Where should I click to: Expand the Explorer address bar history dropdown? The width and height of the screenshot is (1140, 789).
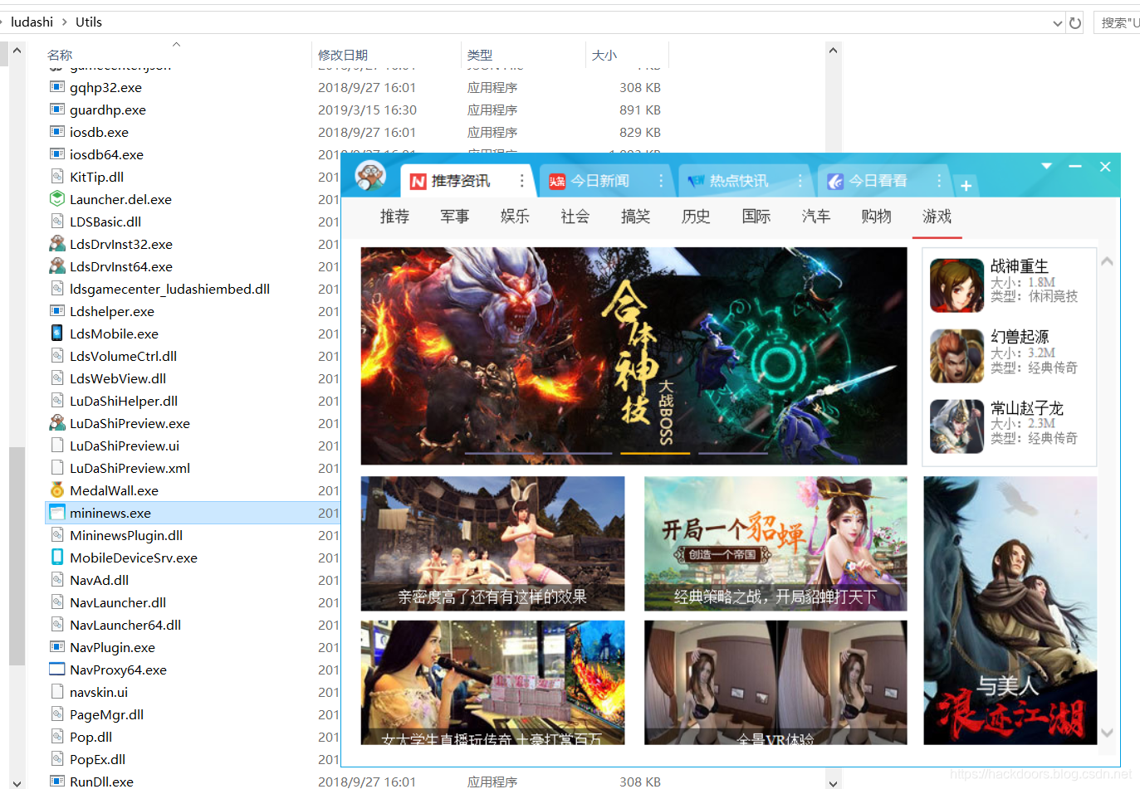pos(1058,23)
